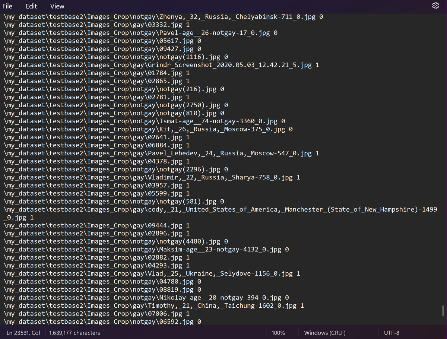The height and width of the screenshot is (339, 447).
Task: Click the line containing 09444.jpg
Action: (x=96, y=225)
